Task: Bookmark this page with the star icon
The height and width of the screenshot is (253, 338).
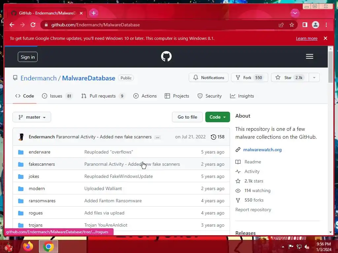Action: (x=292, y=25)
